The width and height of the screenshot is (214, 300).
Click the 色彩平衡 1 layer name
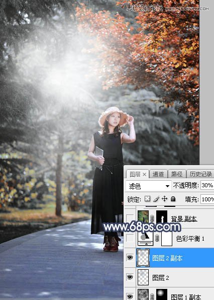coord(190,239)
